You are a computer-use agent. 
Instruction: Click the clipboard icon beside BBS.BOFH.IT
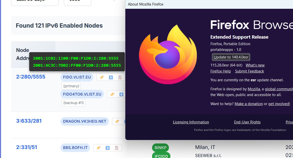coord(117,148)
